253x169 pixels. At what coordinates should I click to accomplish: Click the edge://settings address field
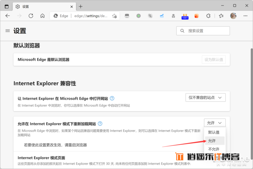[x=91, y=16]
